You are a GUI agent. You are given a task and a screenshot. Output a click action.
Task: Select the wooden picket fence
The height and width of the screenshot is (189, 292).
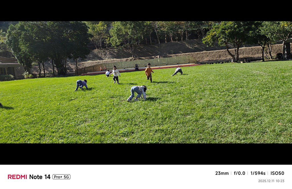click(136, 65)
